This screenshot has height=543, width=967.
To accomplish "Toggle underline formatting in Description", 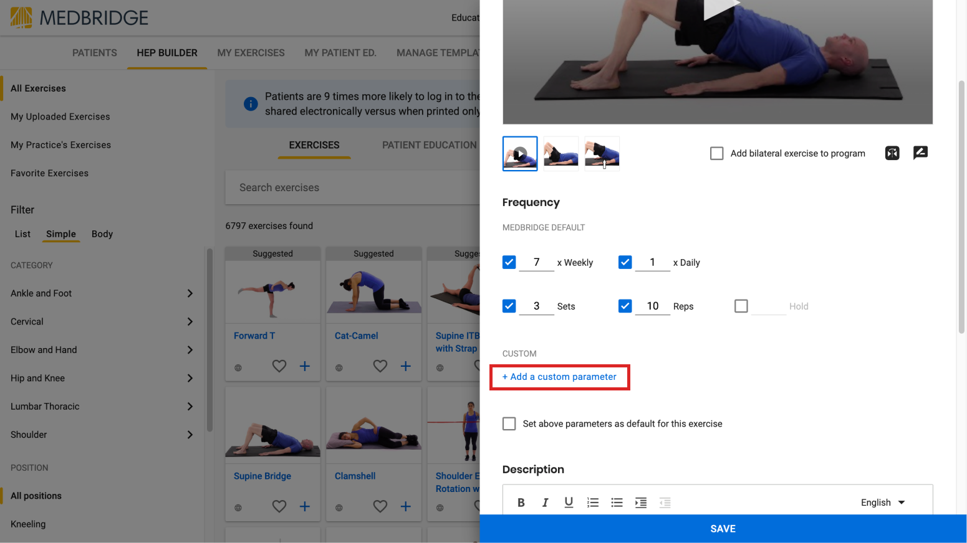I will (x=569, y=503).
